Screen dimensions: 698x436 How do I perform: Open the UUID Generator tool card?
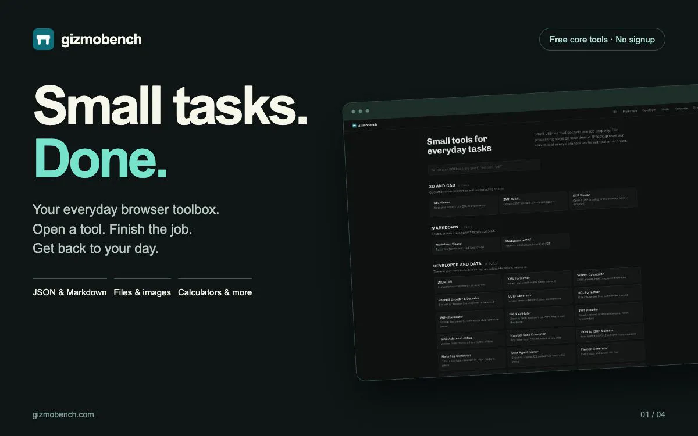point(539,297)
